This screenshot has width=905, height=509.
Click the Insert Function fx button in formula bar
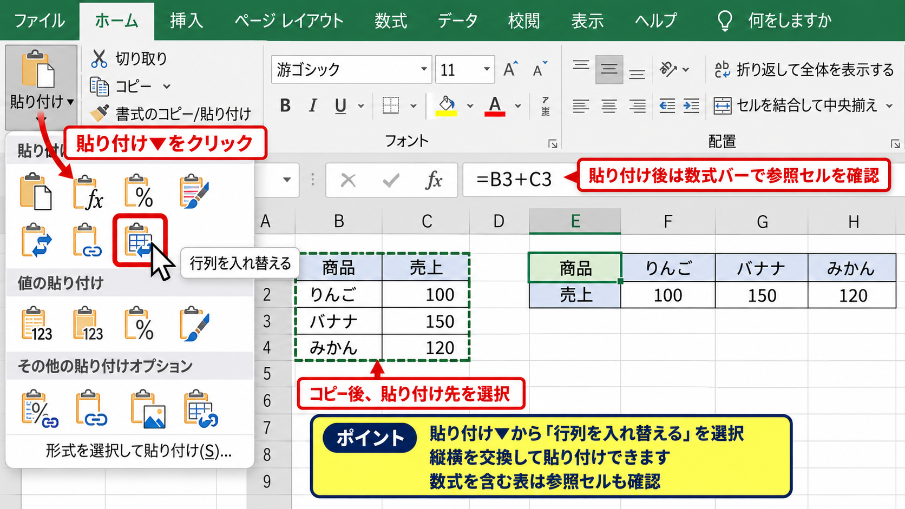tap(434, 180)
